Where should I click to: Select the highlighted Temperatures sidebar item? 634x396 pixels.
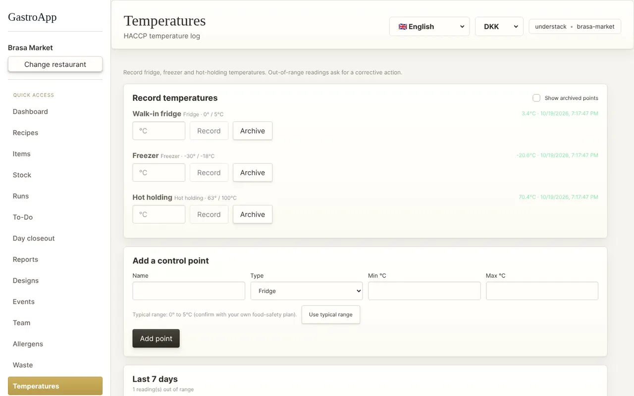tap(55, 386)
